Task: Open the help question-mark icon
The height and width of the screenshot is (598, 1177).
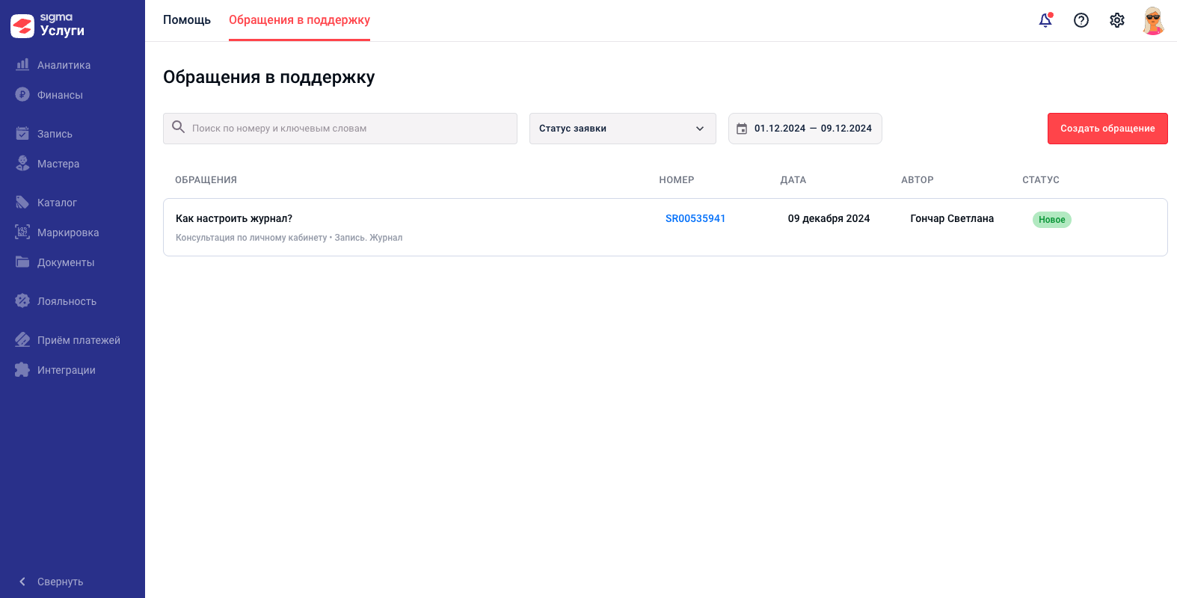Action: pyautogui.click(x=1081, y=20)
